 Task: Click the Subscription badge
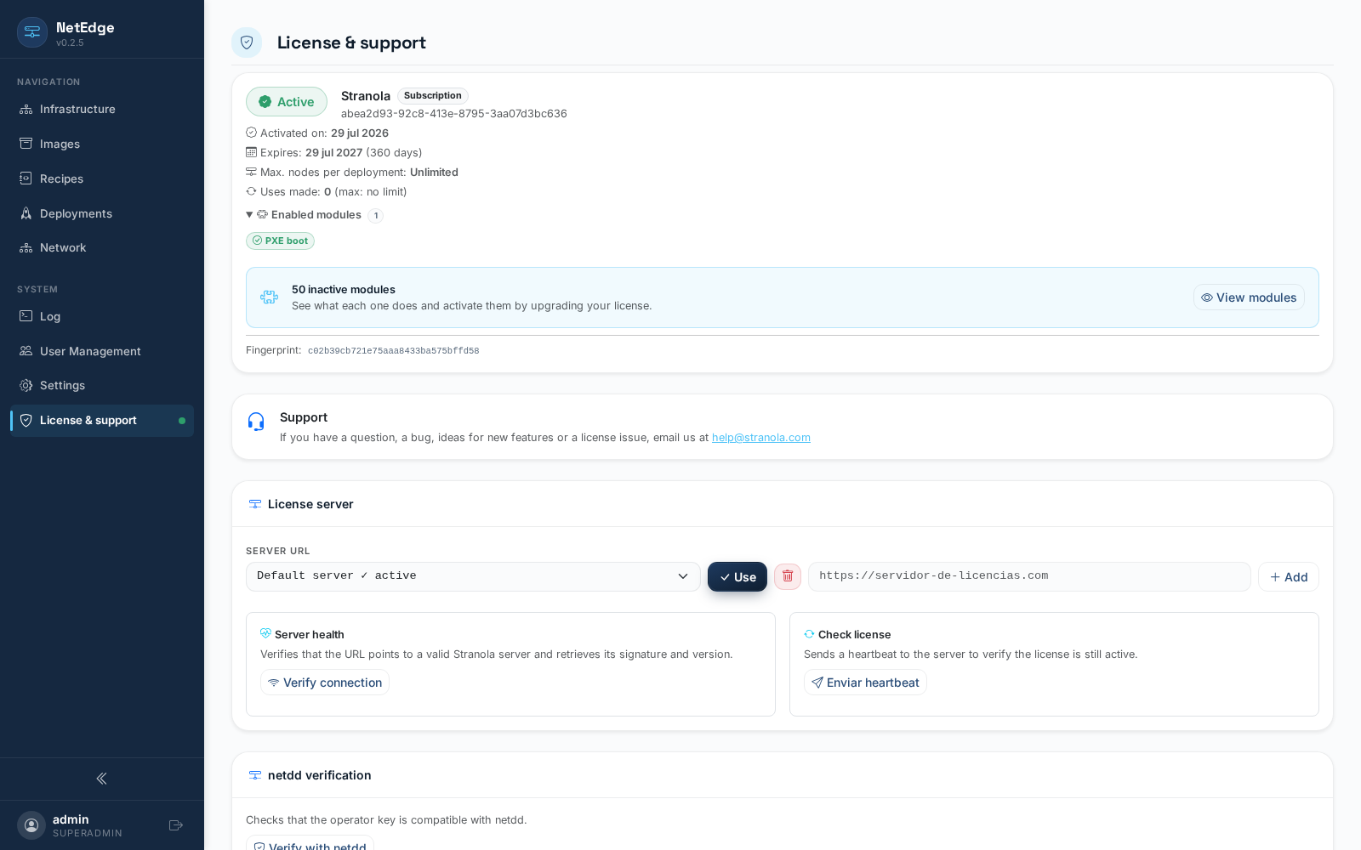[x=433, y=96]
